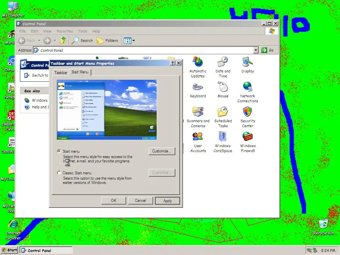This screenshot has height=255, width=340.
Task: Open Windows Firewall
Action: [x=248, y=142]
